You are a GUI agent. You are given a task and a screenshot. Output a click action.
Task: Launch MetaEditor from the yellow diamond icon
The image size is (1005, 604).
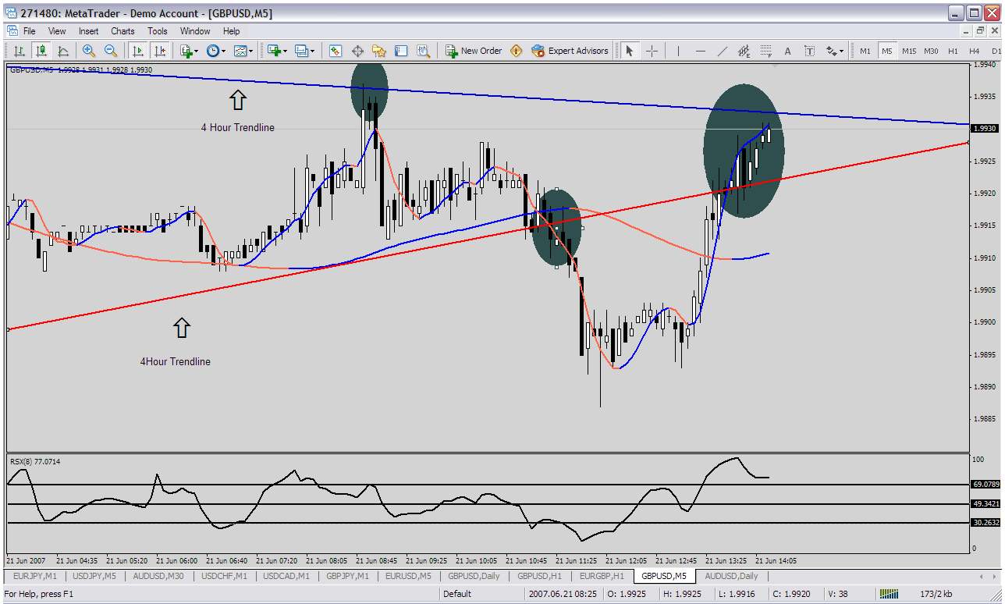516,51
